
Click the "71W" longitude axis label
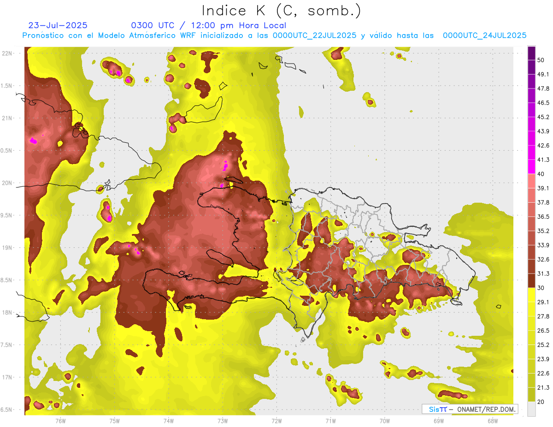click(330, 421)
